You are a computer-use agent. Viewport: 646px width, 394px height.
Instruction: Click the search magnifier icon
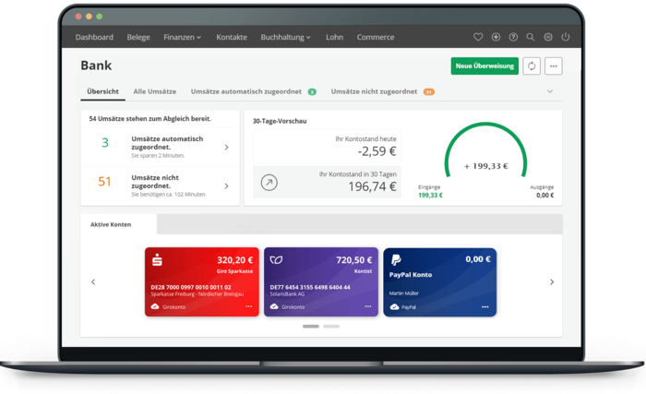[531, 37]
